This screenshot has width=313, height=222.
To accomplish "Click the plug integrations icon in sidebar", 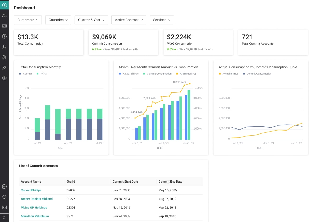I will tap(4, 68).
